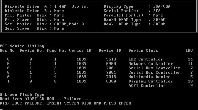Image resolution: width=198 pixels, height=110 pixels.
Task: Click the 'Display Type' label
Action: coord(119,6)
